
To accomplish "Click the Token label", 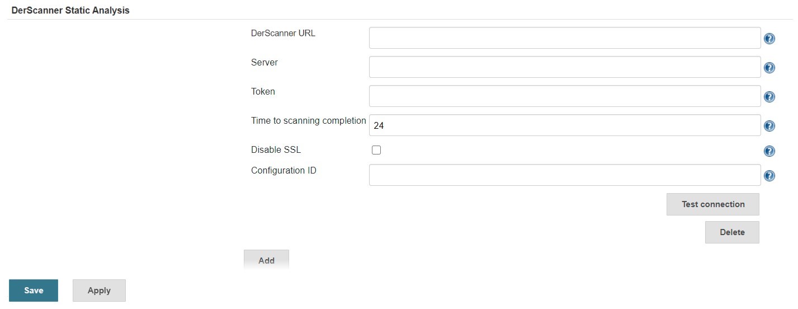I will [263, 91].
